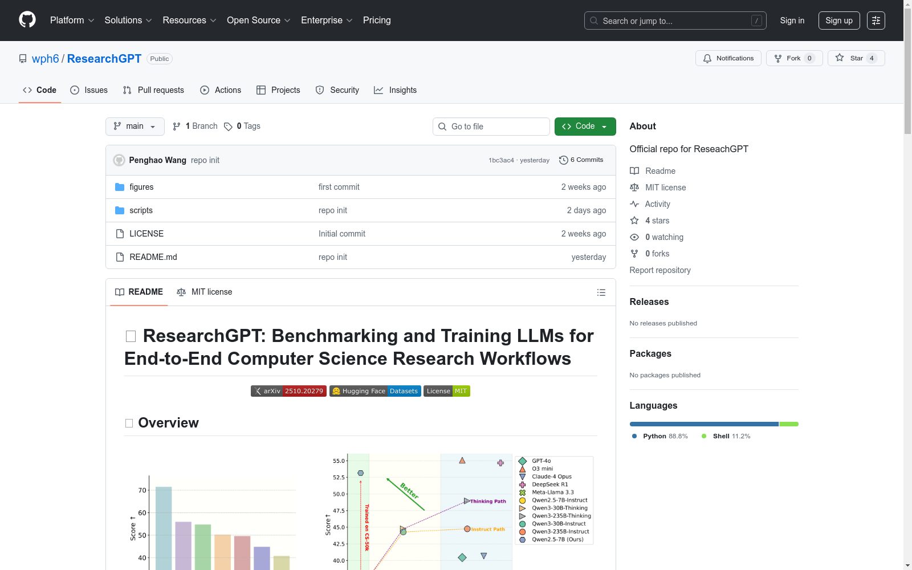912x570 pixels.
Task: Click the book icon beside Readme
Action: [x=634, y=171]
